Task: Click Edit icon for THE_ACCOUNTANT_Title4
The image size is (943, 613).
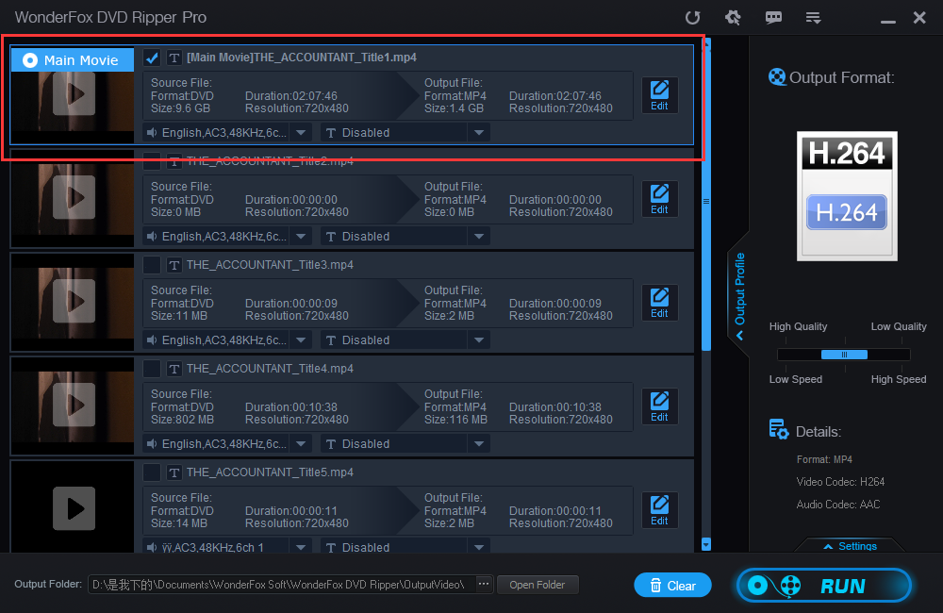Action: (659, 406)
